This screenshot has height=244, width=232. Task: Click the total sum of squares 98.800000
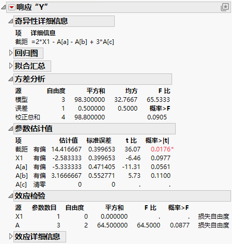point(89,117)
